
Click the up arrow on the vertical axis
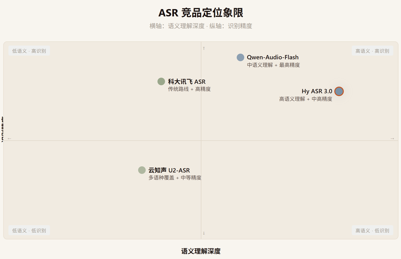pyautogui.click(x=204, y=48)
